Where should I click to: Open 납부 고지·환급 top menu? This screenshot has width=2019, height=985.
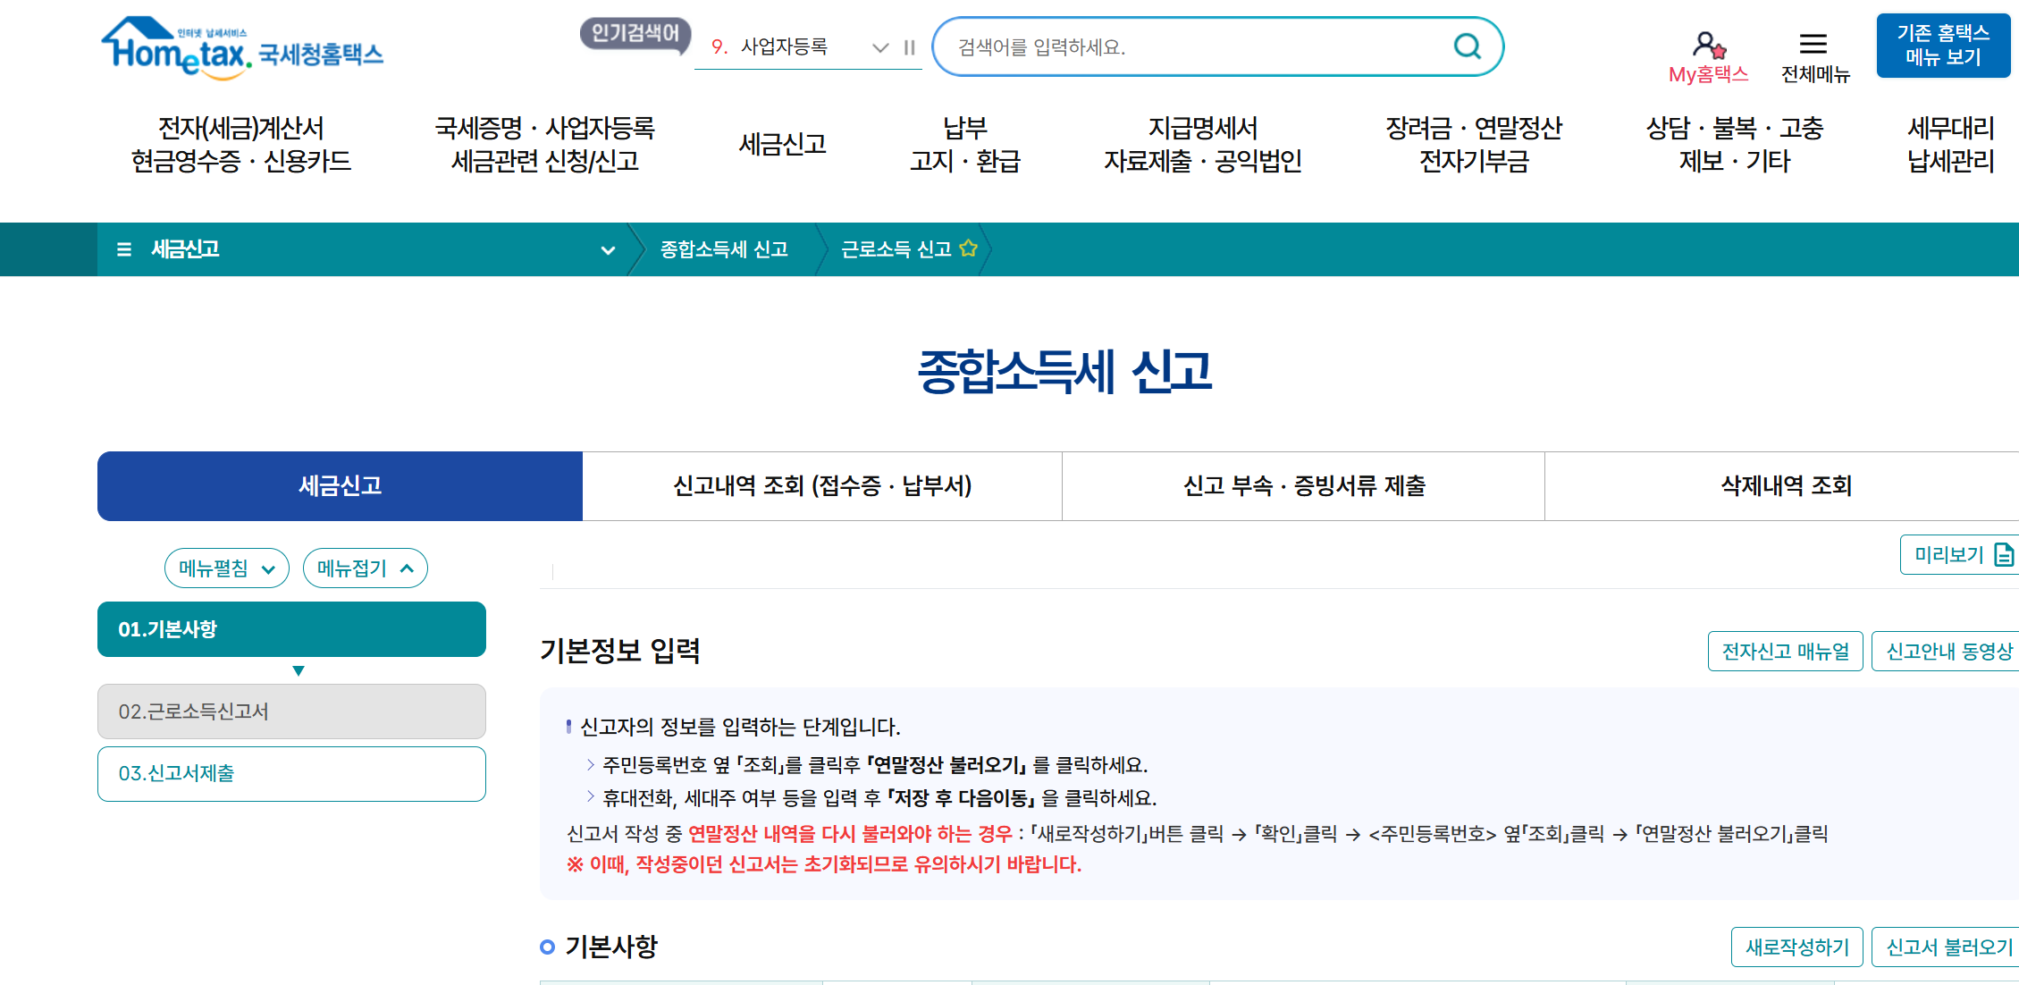click(x=964, y=145)
